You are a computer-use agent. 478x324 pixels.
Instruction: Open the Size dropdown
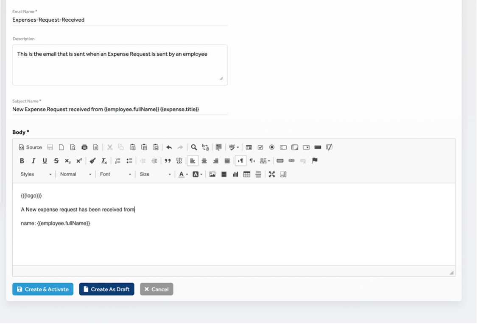(x=155, y=174)
